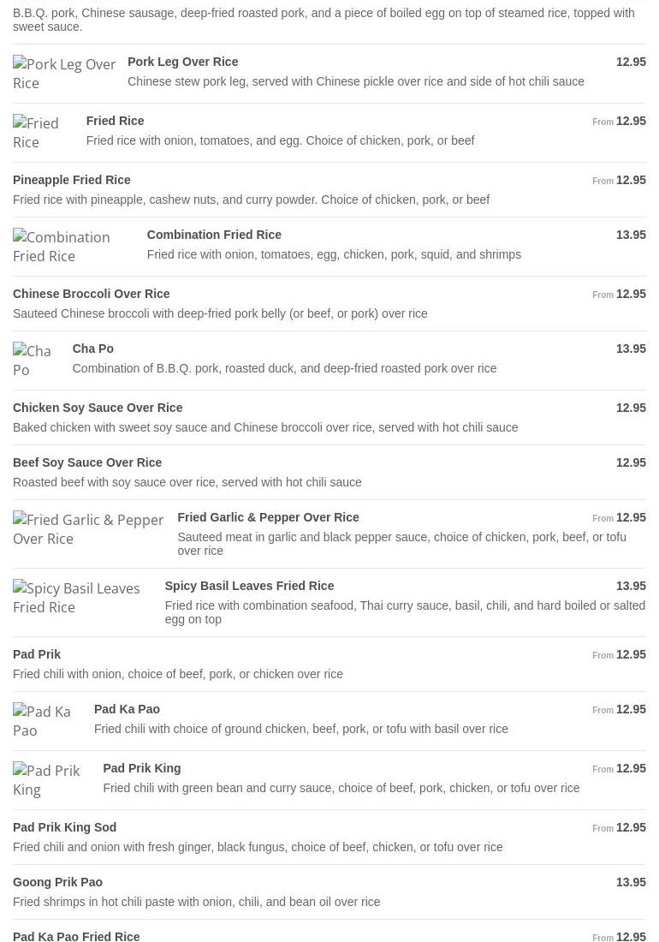Click the Cha Po 13.95 price
Screen dimensions: 659x942
click(631, 349)
